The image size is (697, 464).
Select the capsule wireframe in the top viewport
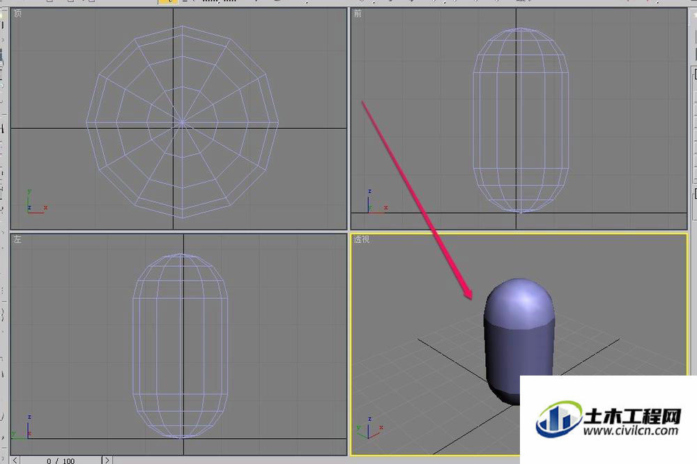coord(182,122)
